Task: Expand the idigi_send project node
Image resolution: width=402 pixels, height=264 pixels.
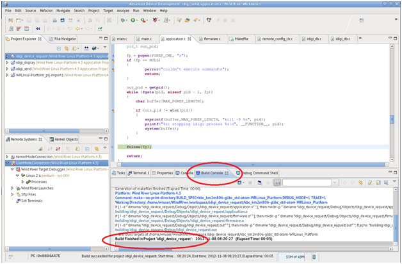Action: pos(7,69)
